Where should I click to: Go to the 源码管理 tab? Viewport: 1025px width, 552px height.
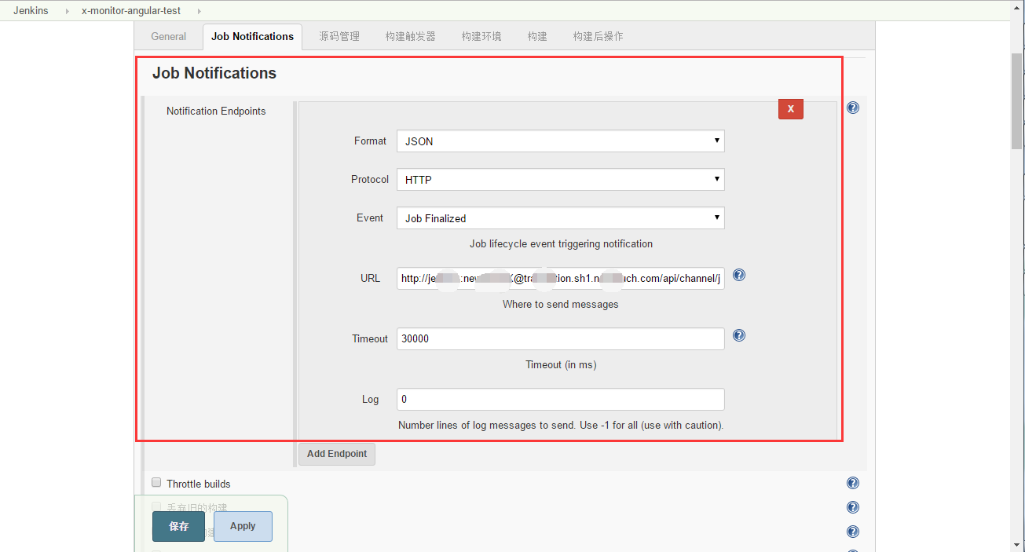tap(339, 36)
